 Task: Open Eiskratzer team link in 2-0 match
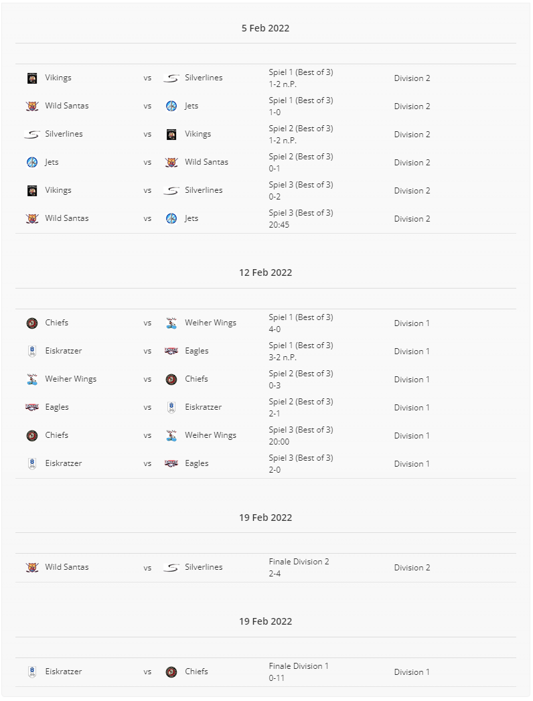(x=64, y=463)
